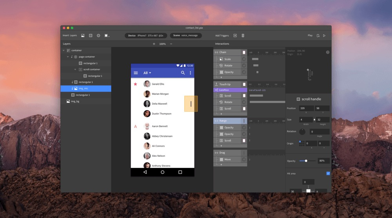Start the Play preview triangle

pyautogui.click(x=324, y=36)
